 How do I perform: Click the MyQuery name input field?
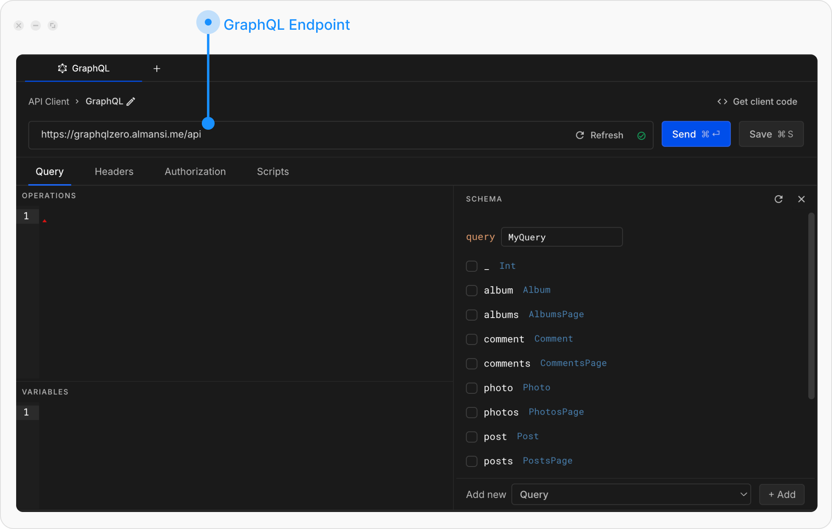[x=561, y=237]
